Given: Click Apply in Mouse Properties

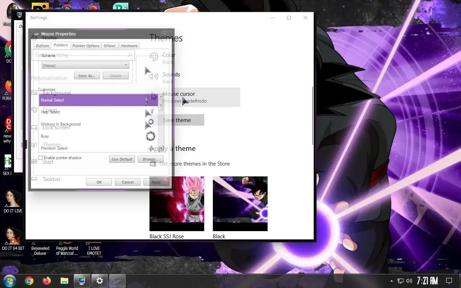Looking at the screenshot, I should 156,182.
